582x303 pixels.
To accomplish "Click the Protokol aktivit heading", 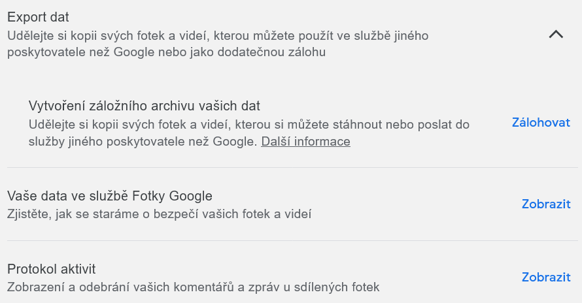I will 52,269.
